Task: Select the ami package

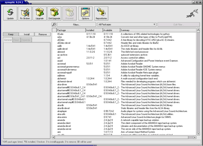Action: click(124, 132)
